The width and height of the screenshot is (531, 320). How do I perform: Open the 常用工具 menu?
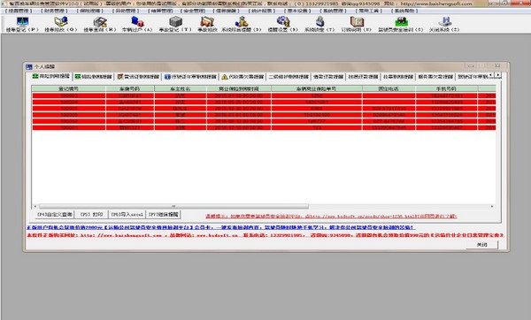pos(369,11)
